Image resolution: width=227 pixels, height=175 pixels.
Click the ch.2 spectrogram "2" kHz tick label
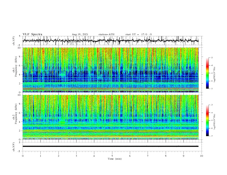point(20,131)
